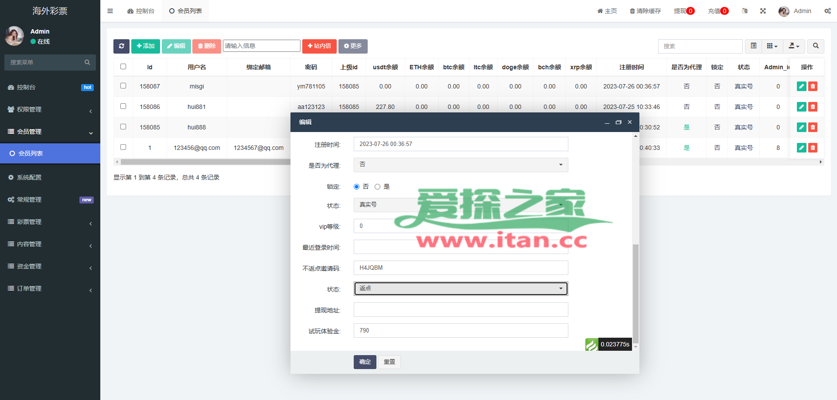
Task: Expand the columns selector dropdown in toolbar
Action: 772,46
